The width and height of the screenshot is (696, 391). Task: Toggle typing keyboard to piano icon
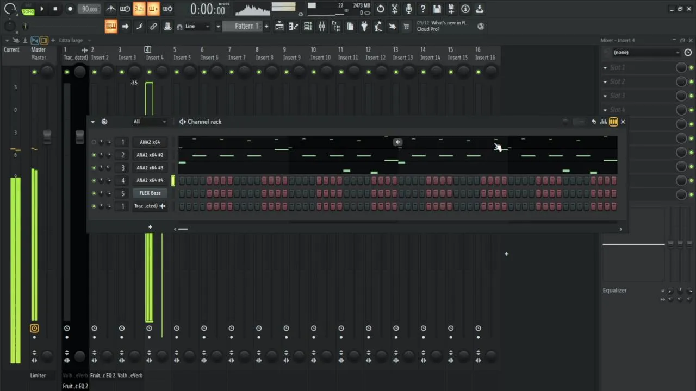tap(111, 26)
